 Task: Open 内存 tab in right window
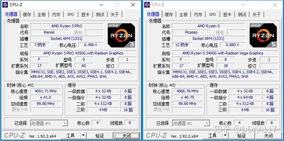click(x=198, y=15)
